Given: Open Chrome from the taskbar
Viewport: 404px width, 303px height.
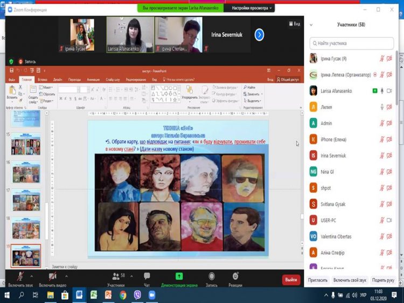Looking at the screenshot, I should pos(123,295).
